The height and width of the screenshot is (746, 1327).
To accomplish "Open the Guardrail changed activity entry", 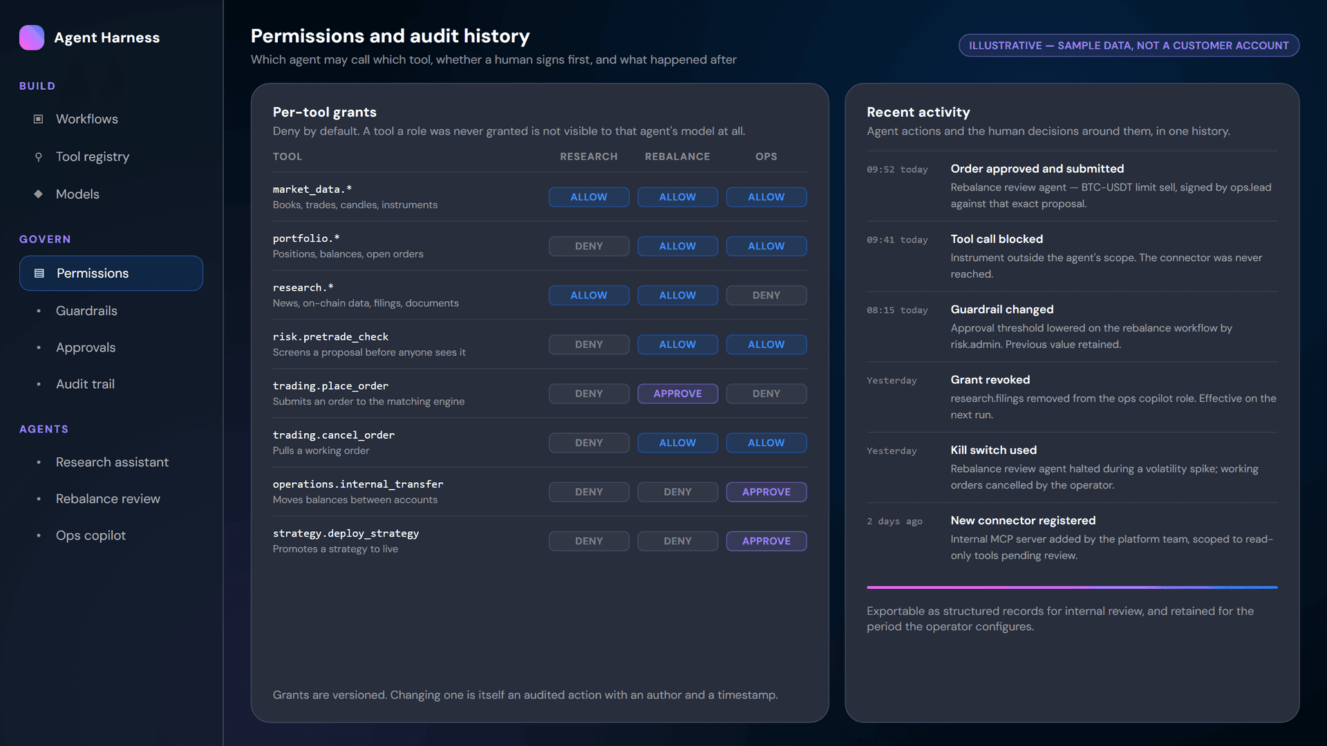I will tap(1072, 327).
